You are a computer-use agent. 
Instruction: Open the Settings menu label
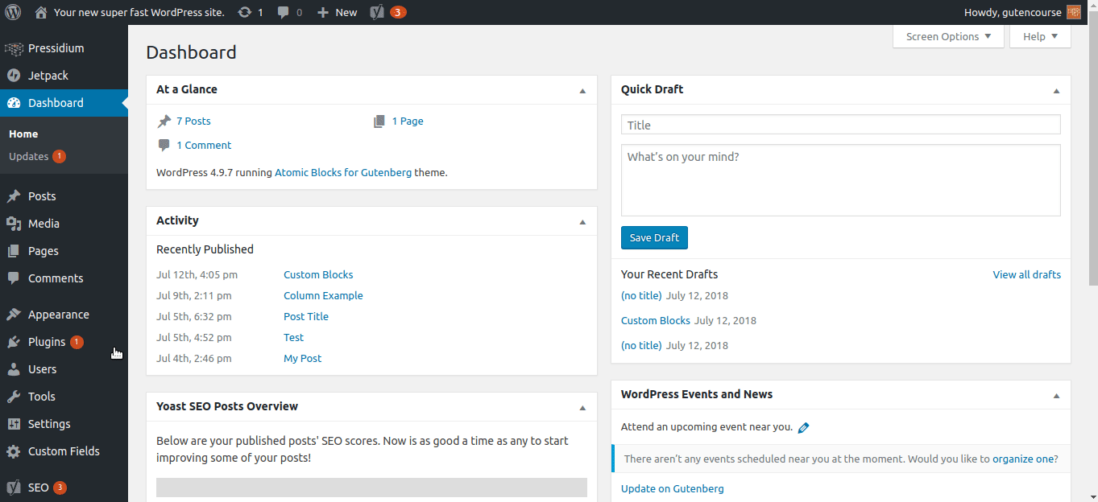[49, 424]
